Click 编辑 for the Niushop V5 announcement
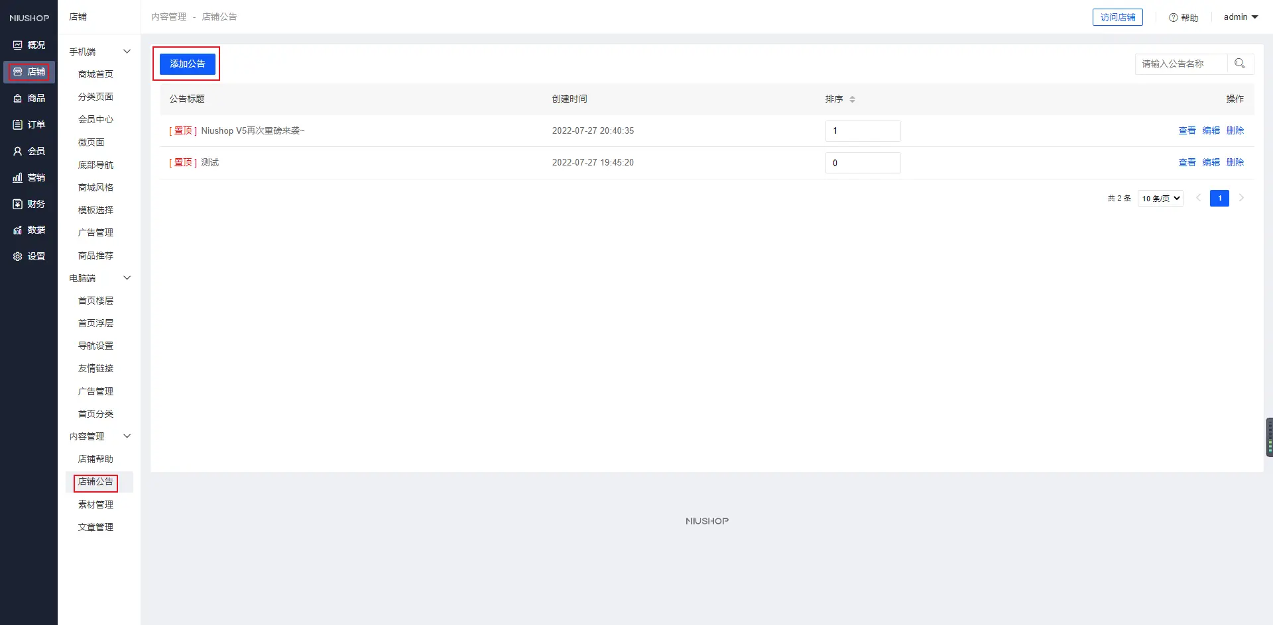1273x625 pixels. pos(1211,130)
